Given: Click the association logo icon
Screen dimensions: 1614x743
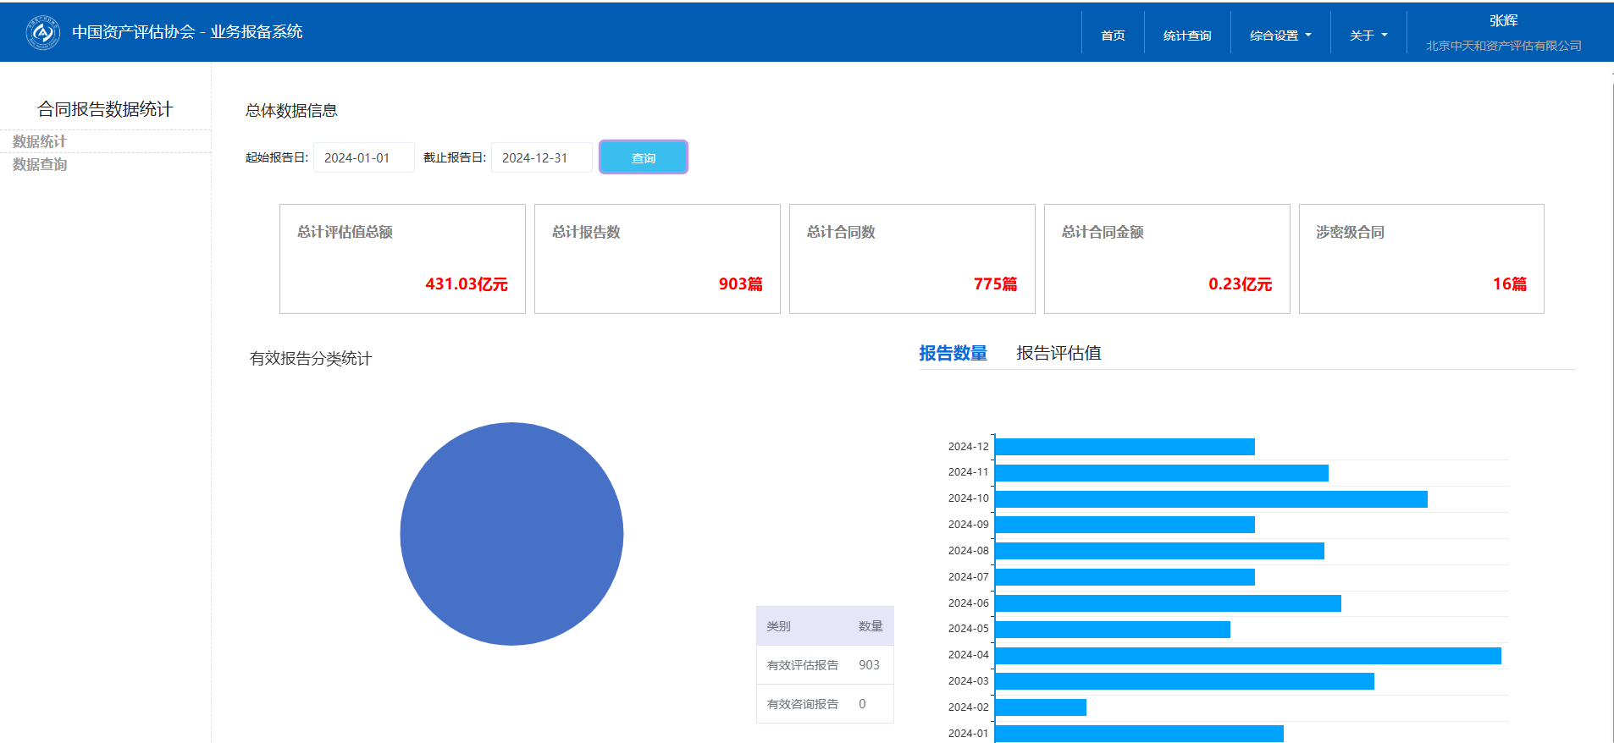Looking at the screenshot, I should click(x=42, y=33).
